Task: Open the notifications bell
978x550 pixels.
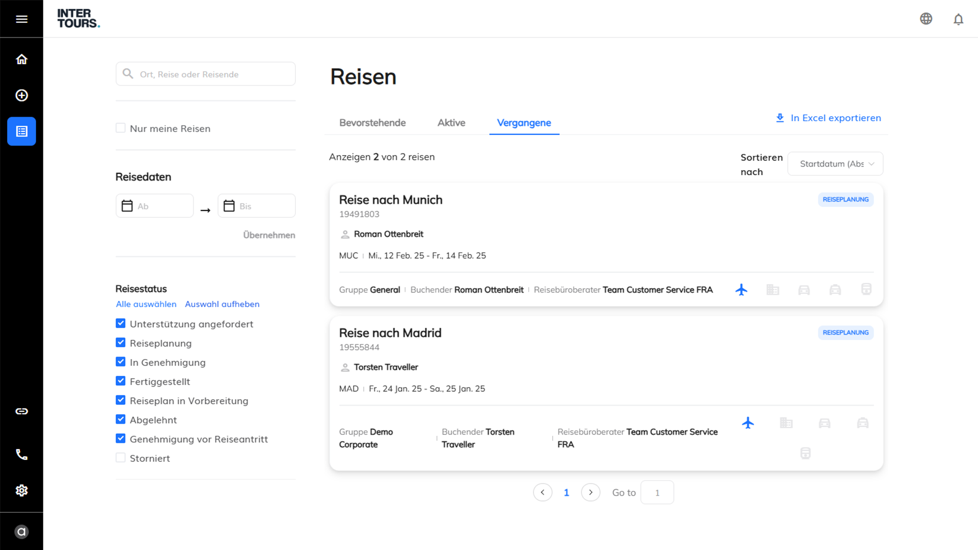Action: 958,19
